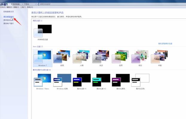Select the unsaved theme under 我的主题
This screenshot has width=186, height=119.
[42, 32]
